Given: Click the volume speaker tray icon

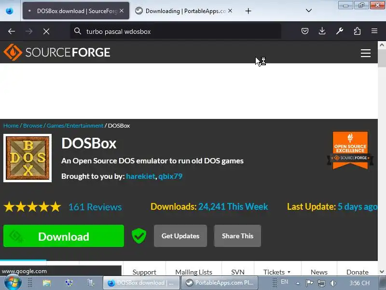Looking at the screenshot, I should click(x=333, y=283).
